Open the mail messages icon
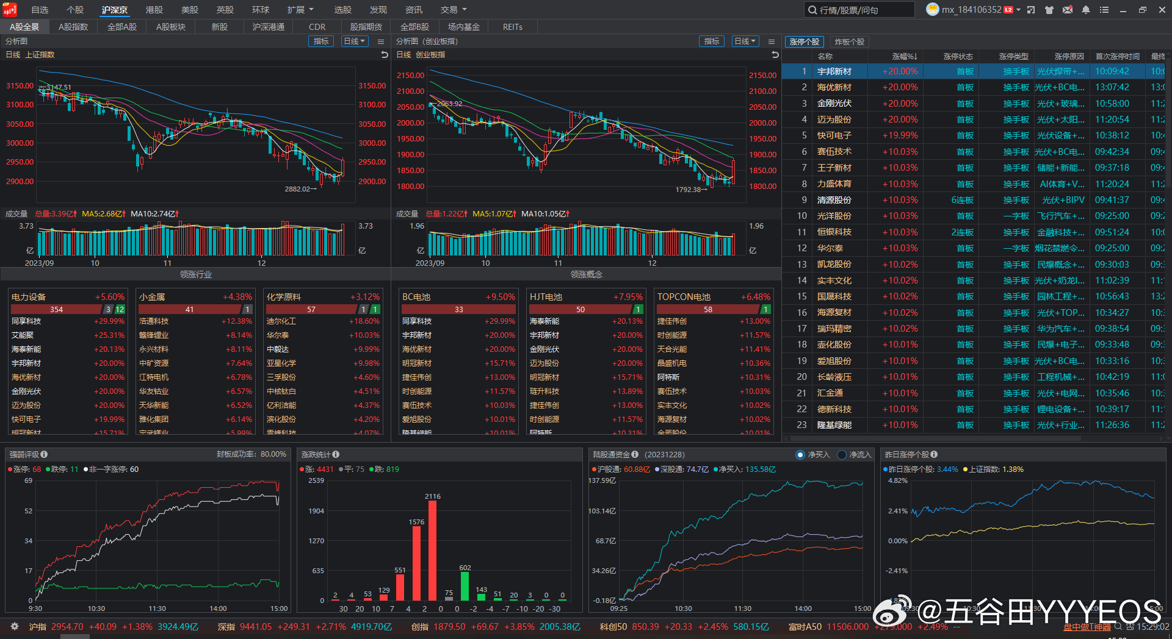 tap(1068, 10)
